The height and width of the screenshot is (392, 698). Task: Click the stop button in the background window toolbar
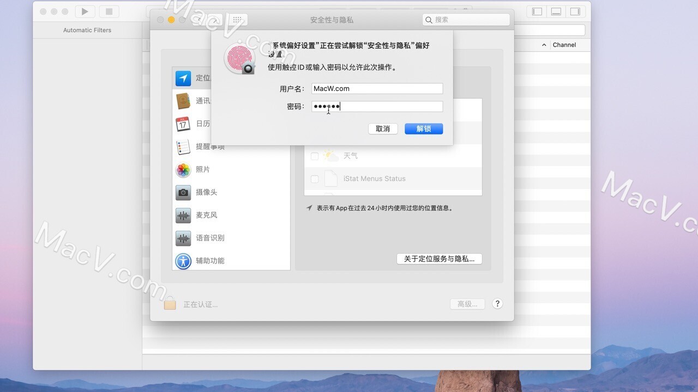point(109,11)
